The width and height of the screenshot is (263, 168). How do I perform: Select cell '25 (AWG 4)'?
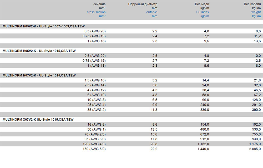[x=97, y=105]
